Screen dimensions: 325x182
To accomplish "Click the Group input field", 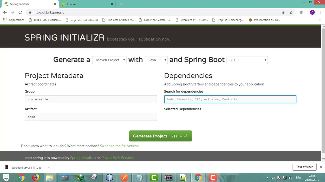I will [91, 99].
